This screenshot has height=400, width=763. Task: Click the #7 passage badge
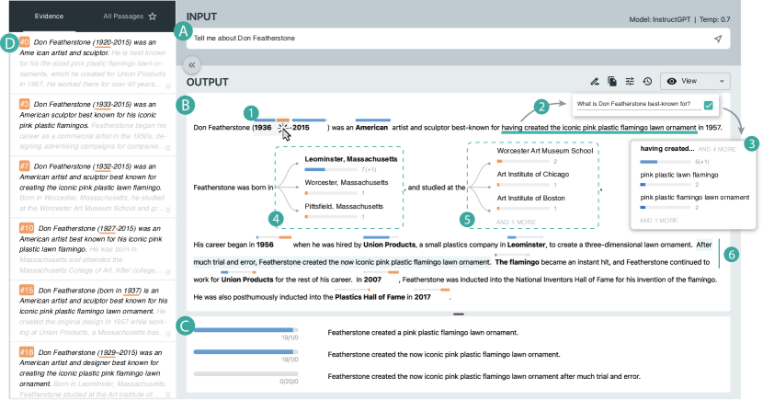[24, 166]
